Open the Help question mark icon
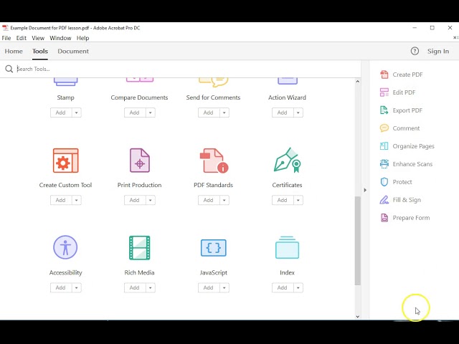This screenshot has width=459, height=344. pos(415,52)
